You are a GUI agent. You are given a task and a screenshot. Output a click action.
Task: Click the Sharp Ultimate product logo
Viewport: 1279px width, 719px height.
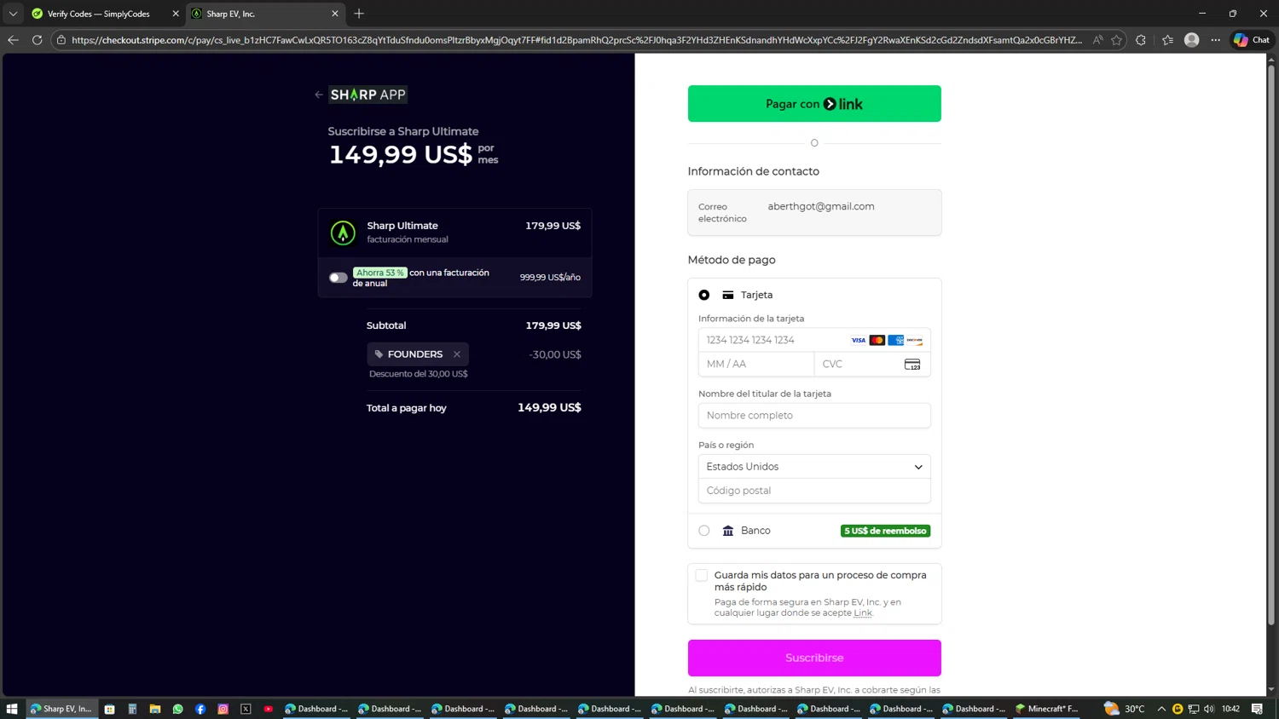click(343, 233)
